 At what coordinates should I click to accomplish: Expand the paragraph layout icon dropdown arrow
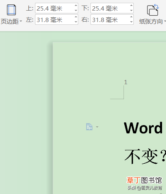click(97, 127)
